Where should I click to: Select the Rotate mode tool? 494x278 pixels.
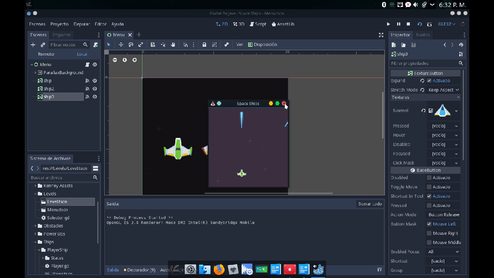(x=131, y=45)
